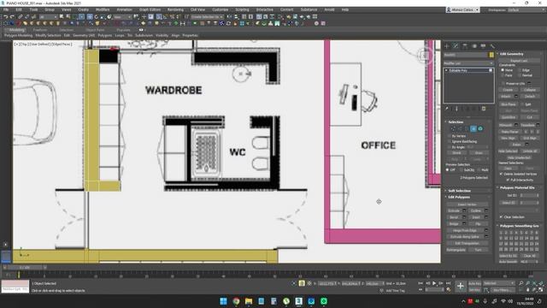Toggle Clear Selection checkbox
Image resolution: width=547 pixels, height=308 pixels.
[x=502, y=216]
